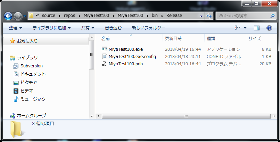Click the folder icon in address bar
This screenshot has width=280, height=142.
(x=31, y=16)
